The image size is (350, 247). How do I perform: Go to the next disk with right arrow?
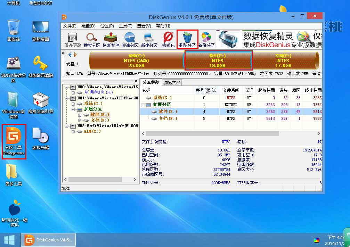tap(75, 55)
